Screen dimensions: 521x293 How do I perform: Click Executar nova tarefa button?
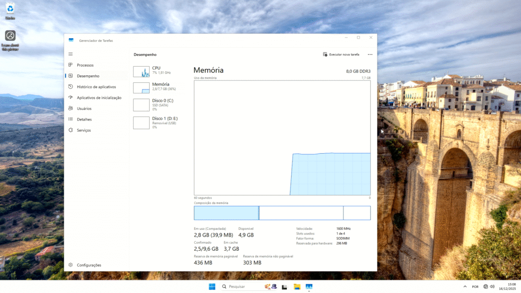[x=341, y=54]
